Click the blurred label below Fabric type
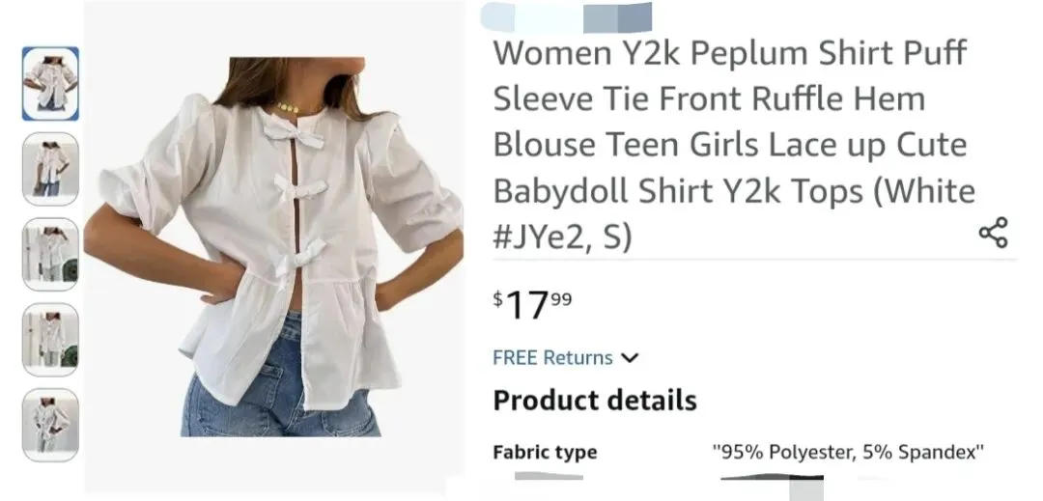The width and height of the screenshot is (1043, 501). click(549, 476)
